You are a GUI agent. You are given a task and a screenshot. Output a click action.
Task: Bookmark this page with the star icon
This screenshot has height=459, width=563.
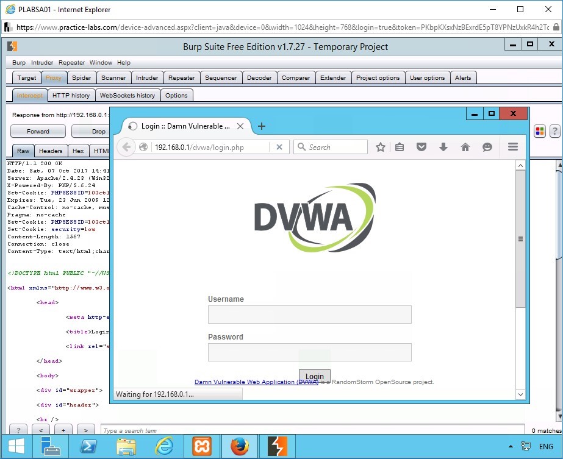[x=381, y=147]
